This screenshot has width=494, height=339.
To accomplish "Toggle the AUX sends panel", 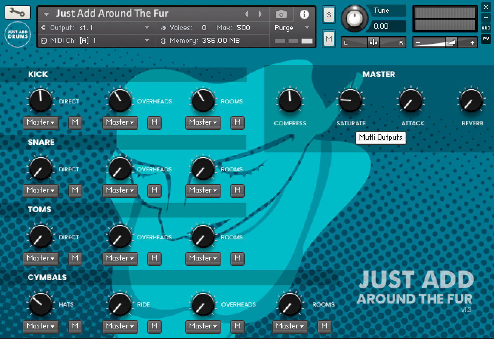I will tap(486, 28).
